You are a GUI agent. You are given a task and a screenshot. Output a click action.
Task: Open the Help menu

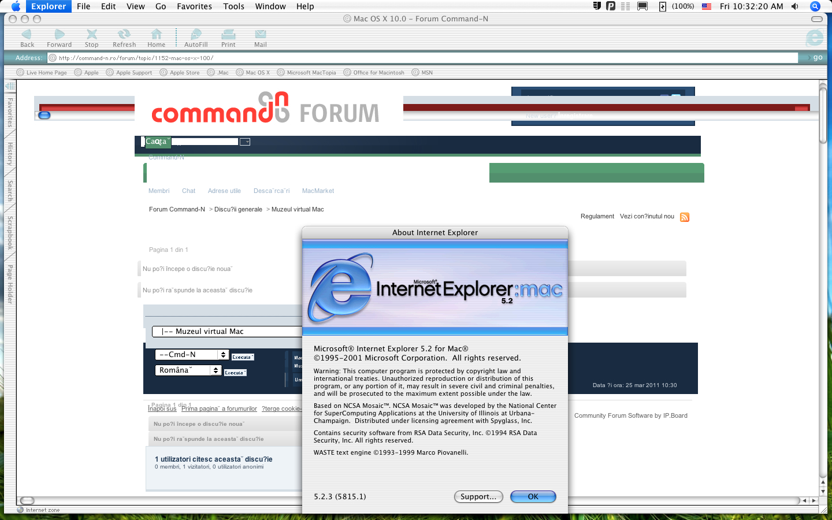pos(305,6)
